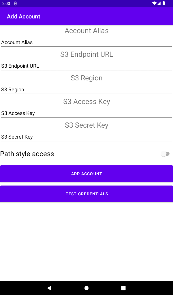Focus the S3 Endpoint URL input field
Viewport: 173px width, 295px height.
tap(86, 66)
